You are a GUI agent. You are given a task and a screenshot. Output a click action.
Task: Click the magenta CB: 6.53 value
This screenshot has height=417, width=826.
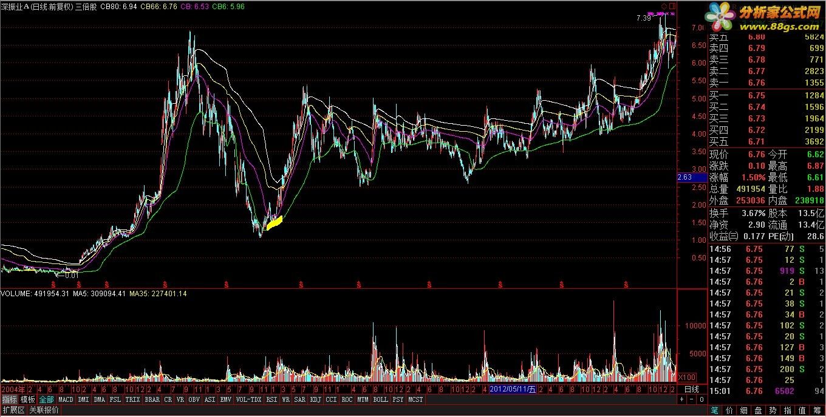[196, 6]
